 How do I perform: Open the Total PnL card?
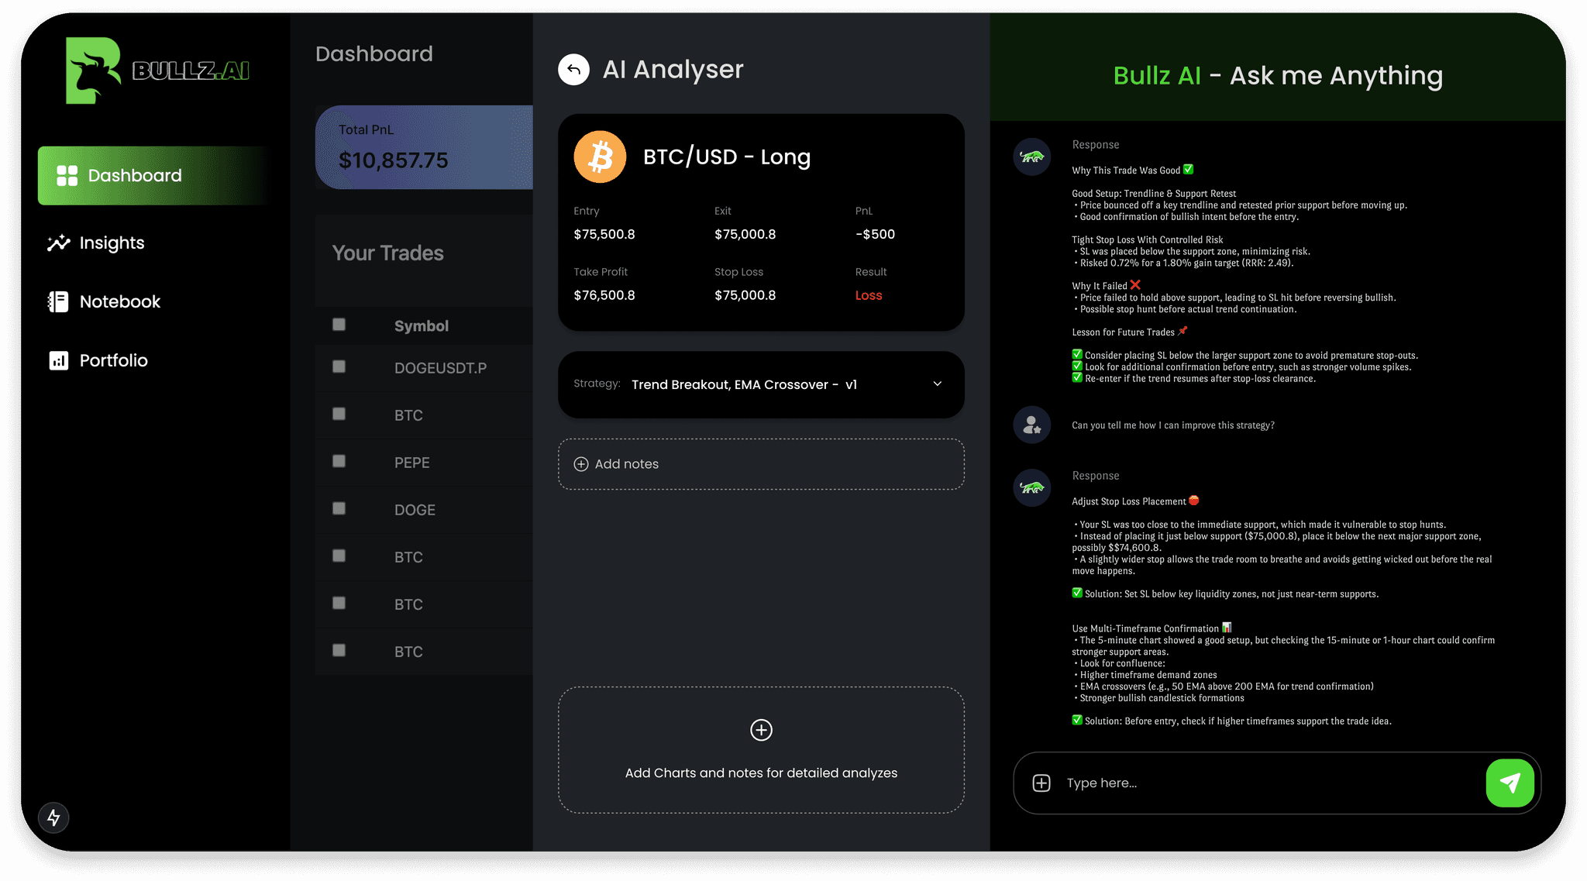(424, 147)
